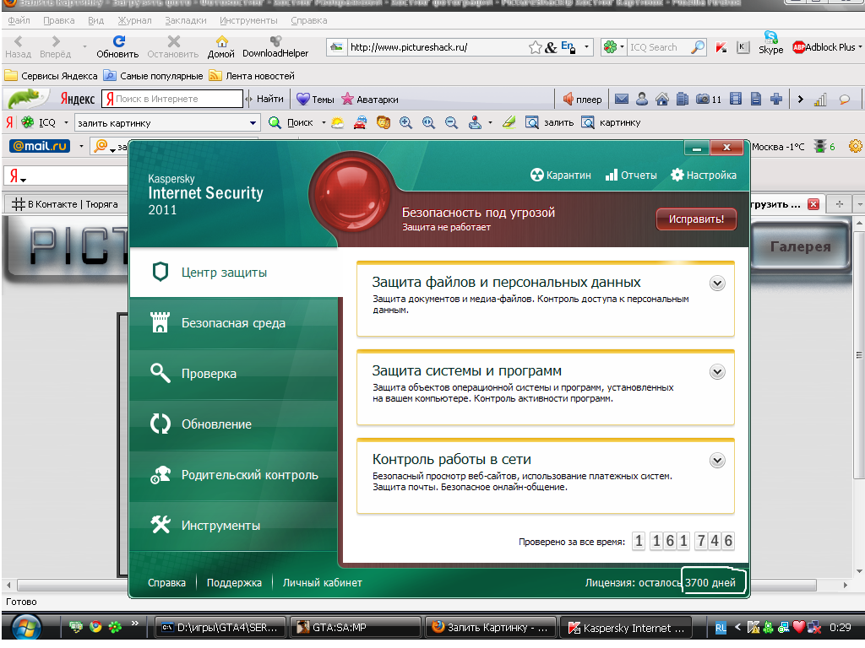The width and height of the screenshot is (865, 648).
Task: Open the Правка menu
Action: coord(58,20)
